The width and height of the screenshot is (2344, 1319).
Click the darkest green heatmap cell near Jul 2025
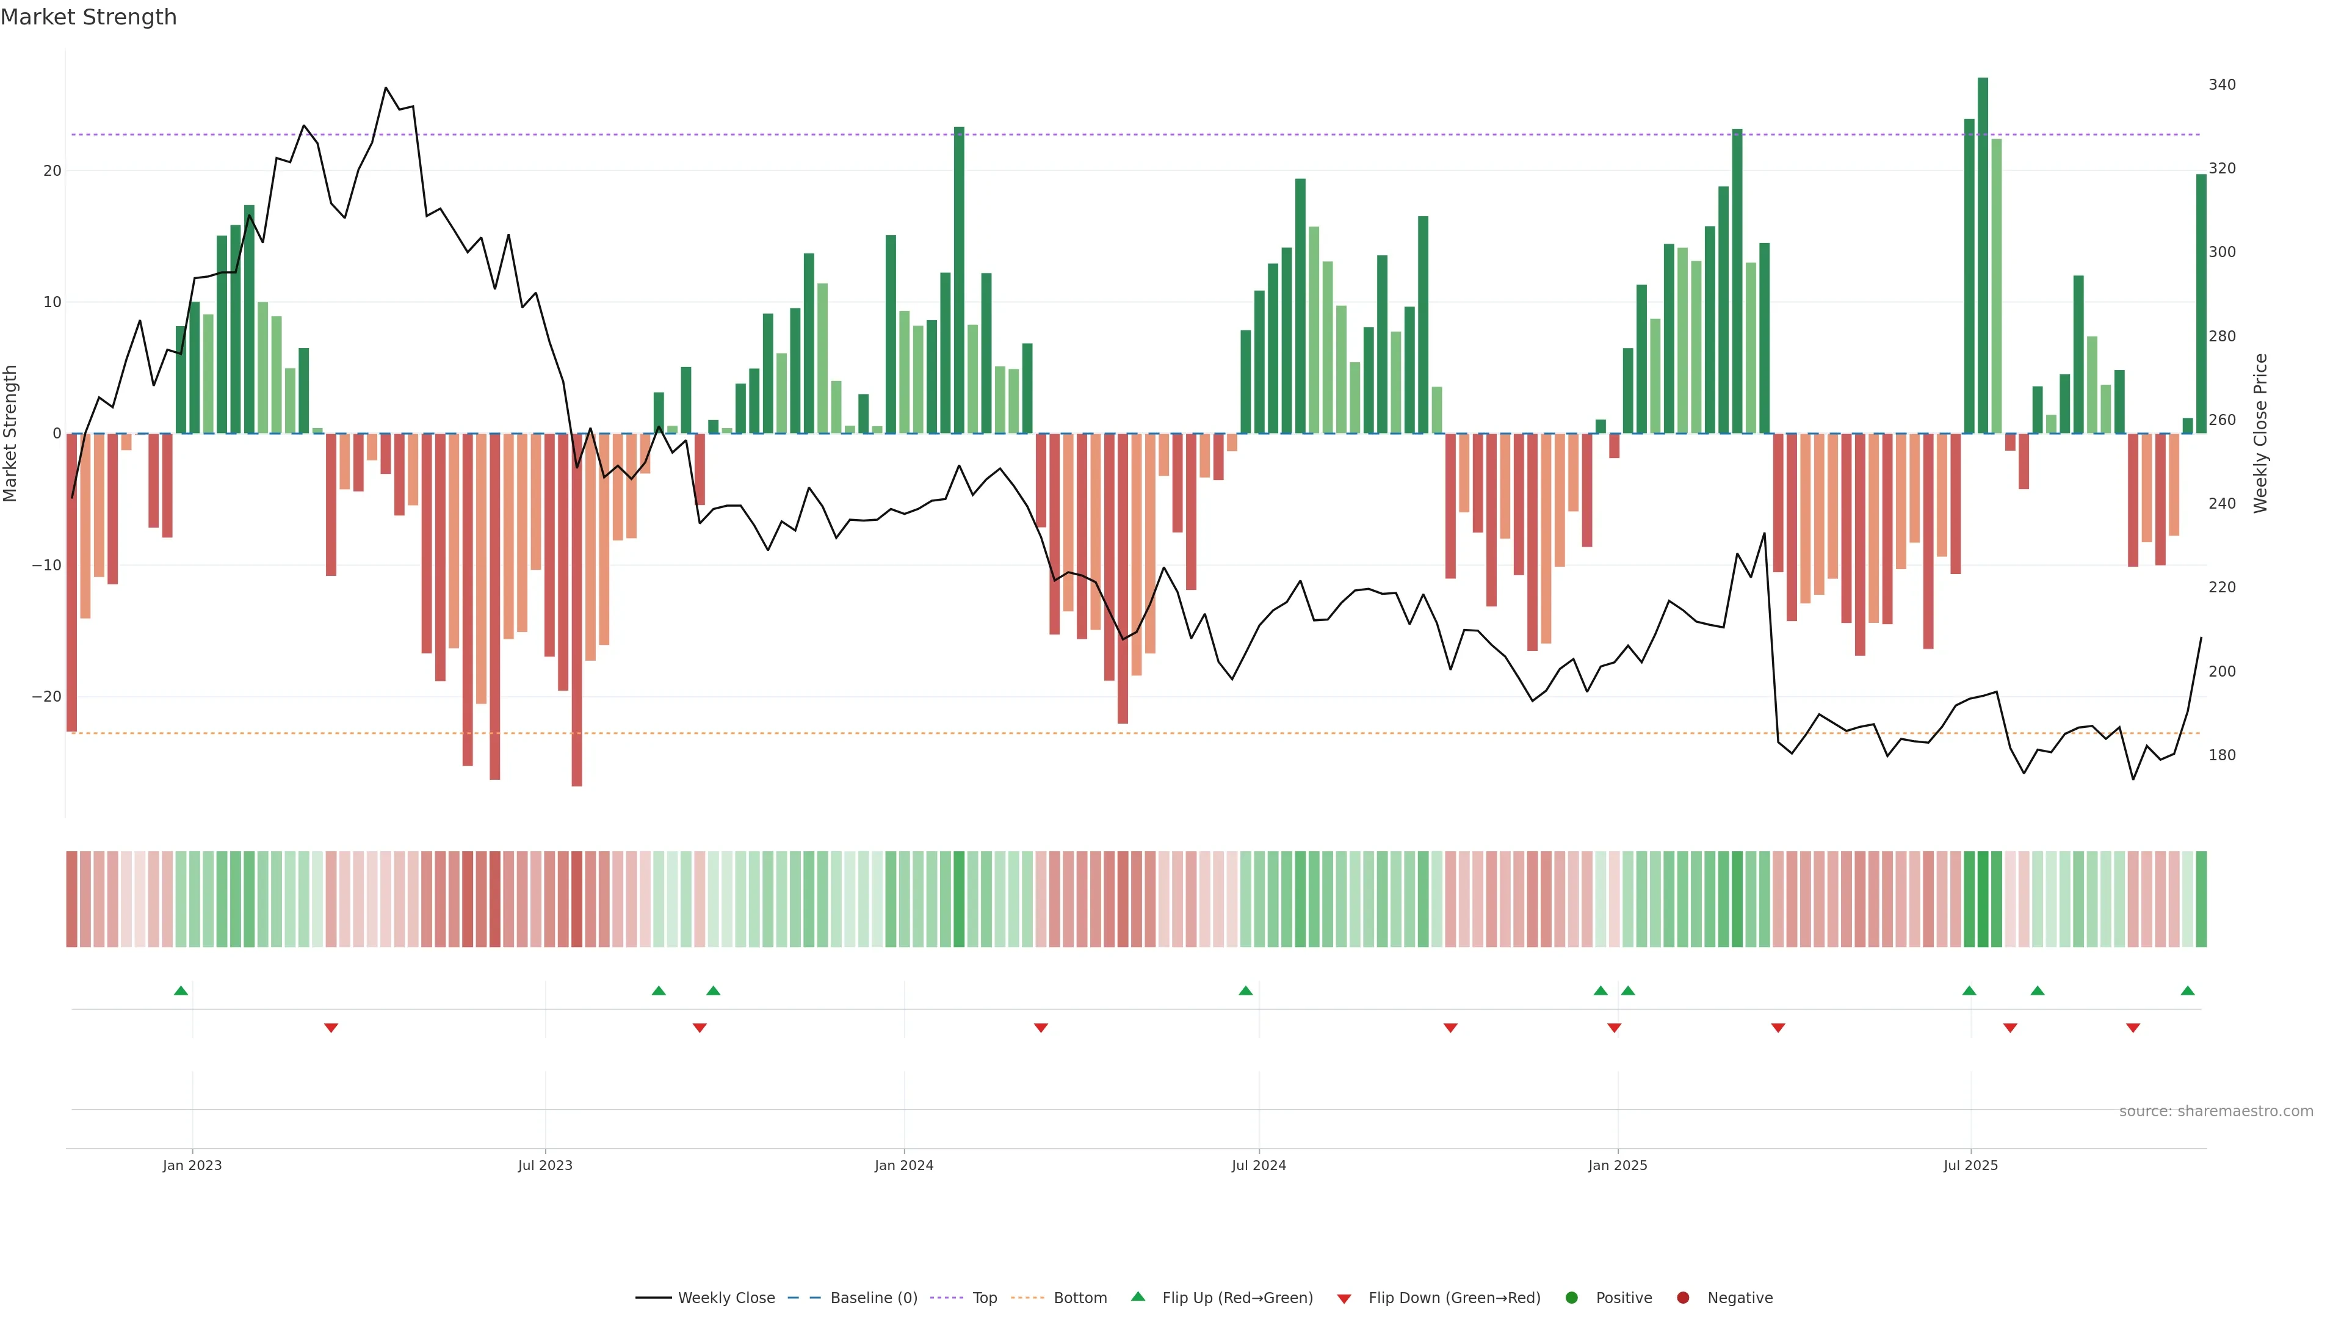[1983, 898]
